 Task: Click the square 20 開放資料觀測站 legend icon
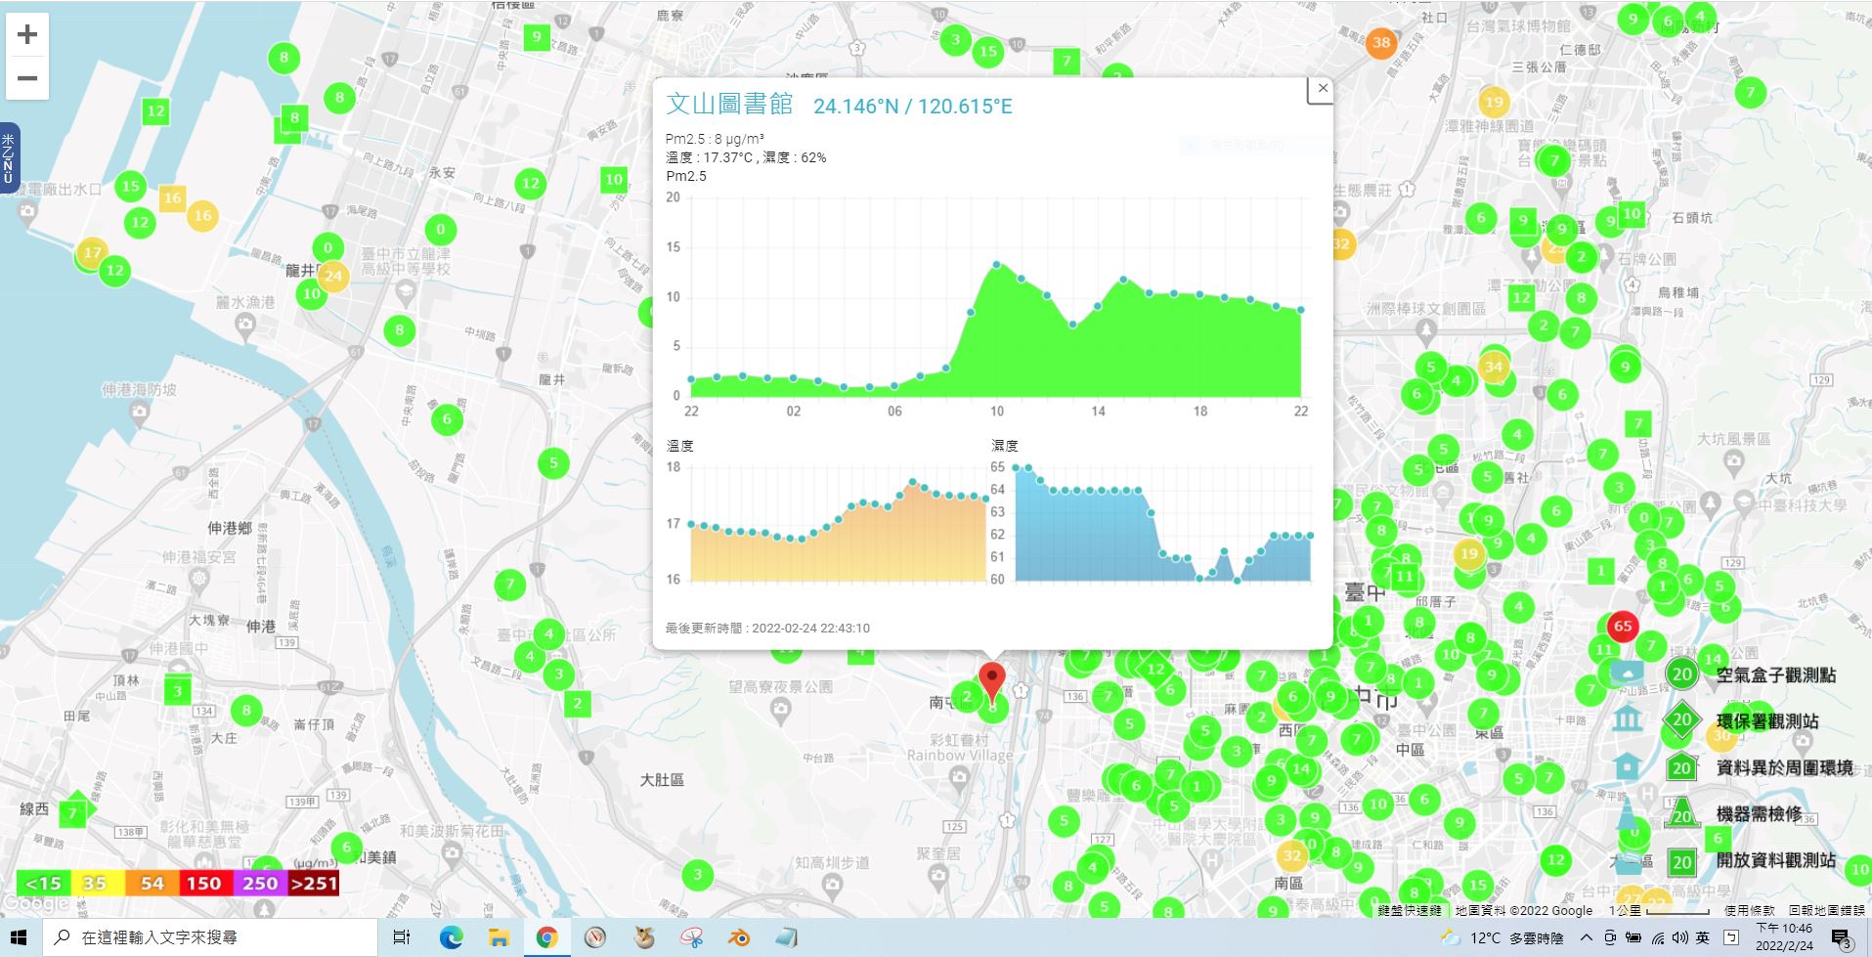click(x=1681, y=862)
